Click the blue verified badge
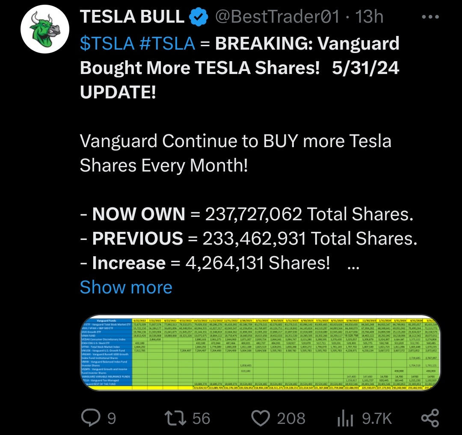 198,17
